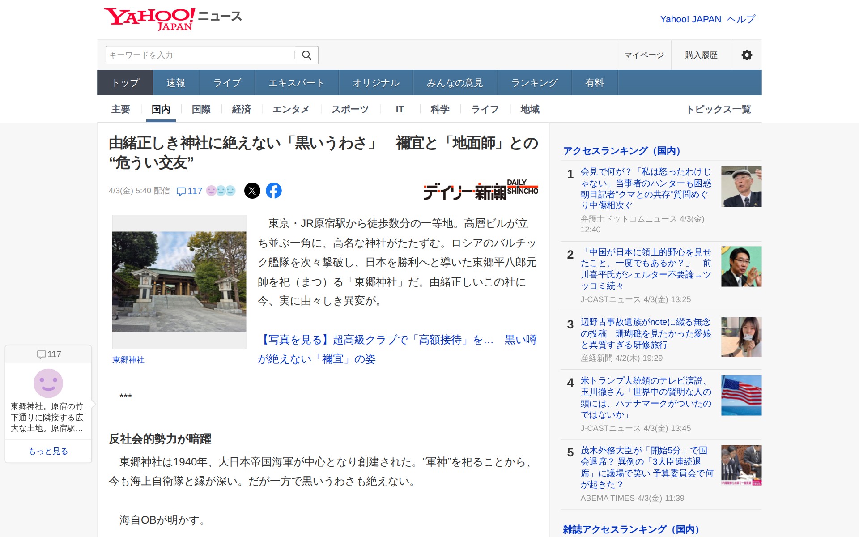Image resolution: width=859 pixels, height=537 pixels.
Task: Open the マイページ button
Action: 644,55
